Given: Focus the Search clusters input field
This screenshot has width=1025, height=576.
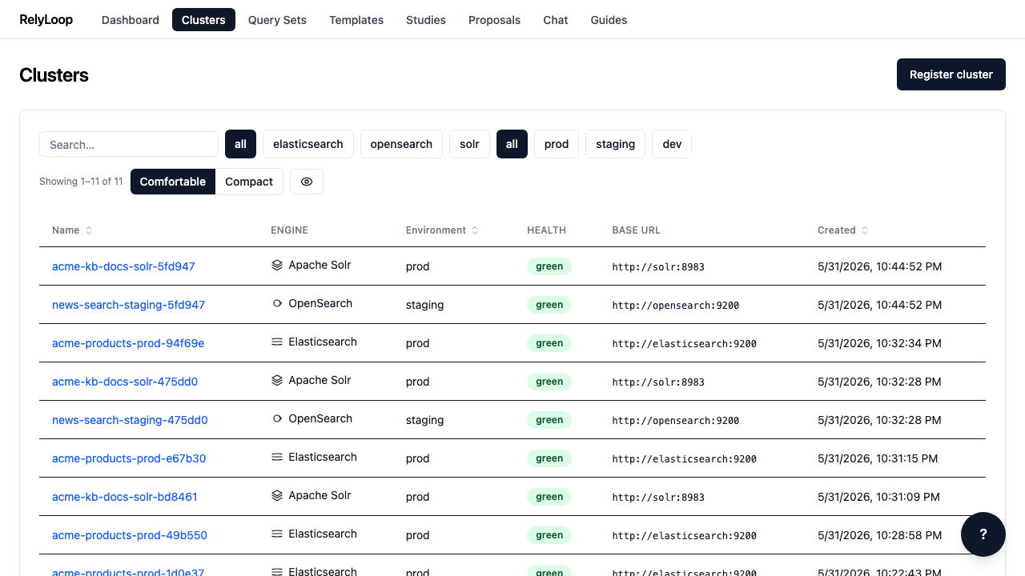Looking at the screenshot, I should [129, 144].
